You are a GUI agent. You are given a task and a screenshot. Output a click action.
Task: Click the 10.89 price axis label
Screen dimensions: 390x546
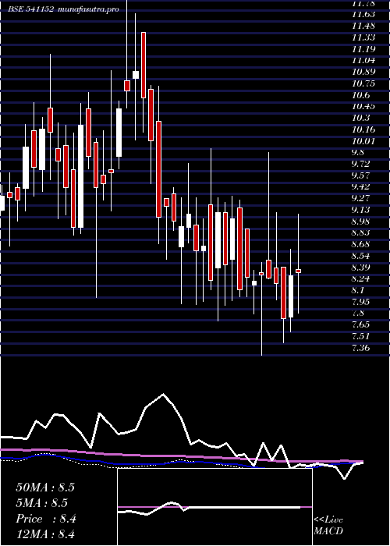point(363,72)
